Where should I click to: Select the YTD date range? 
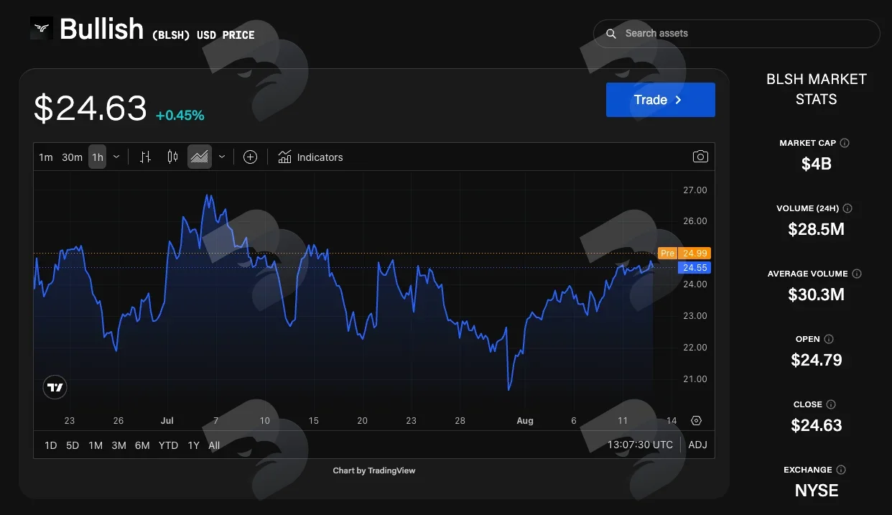[x=168, y=445]
